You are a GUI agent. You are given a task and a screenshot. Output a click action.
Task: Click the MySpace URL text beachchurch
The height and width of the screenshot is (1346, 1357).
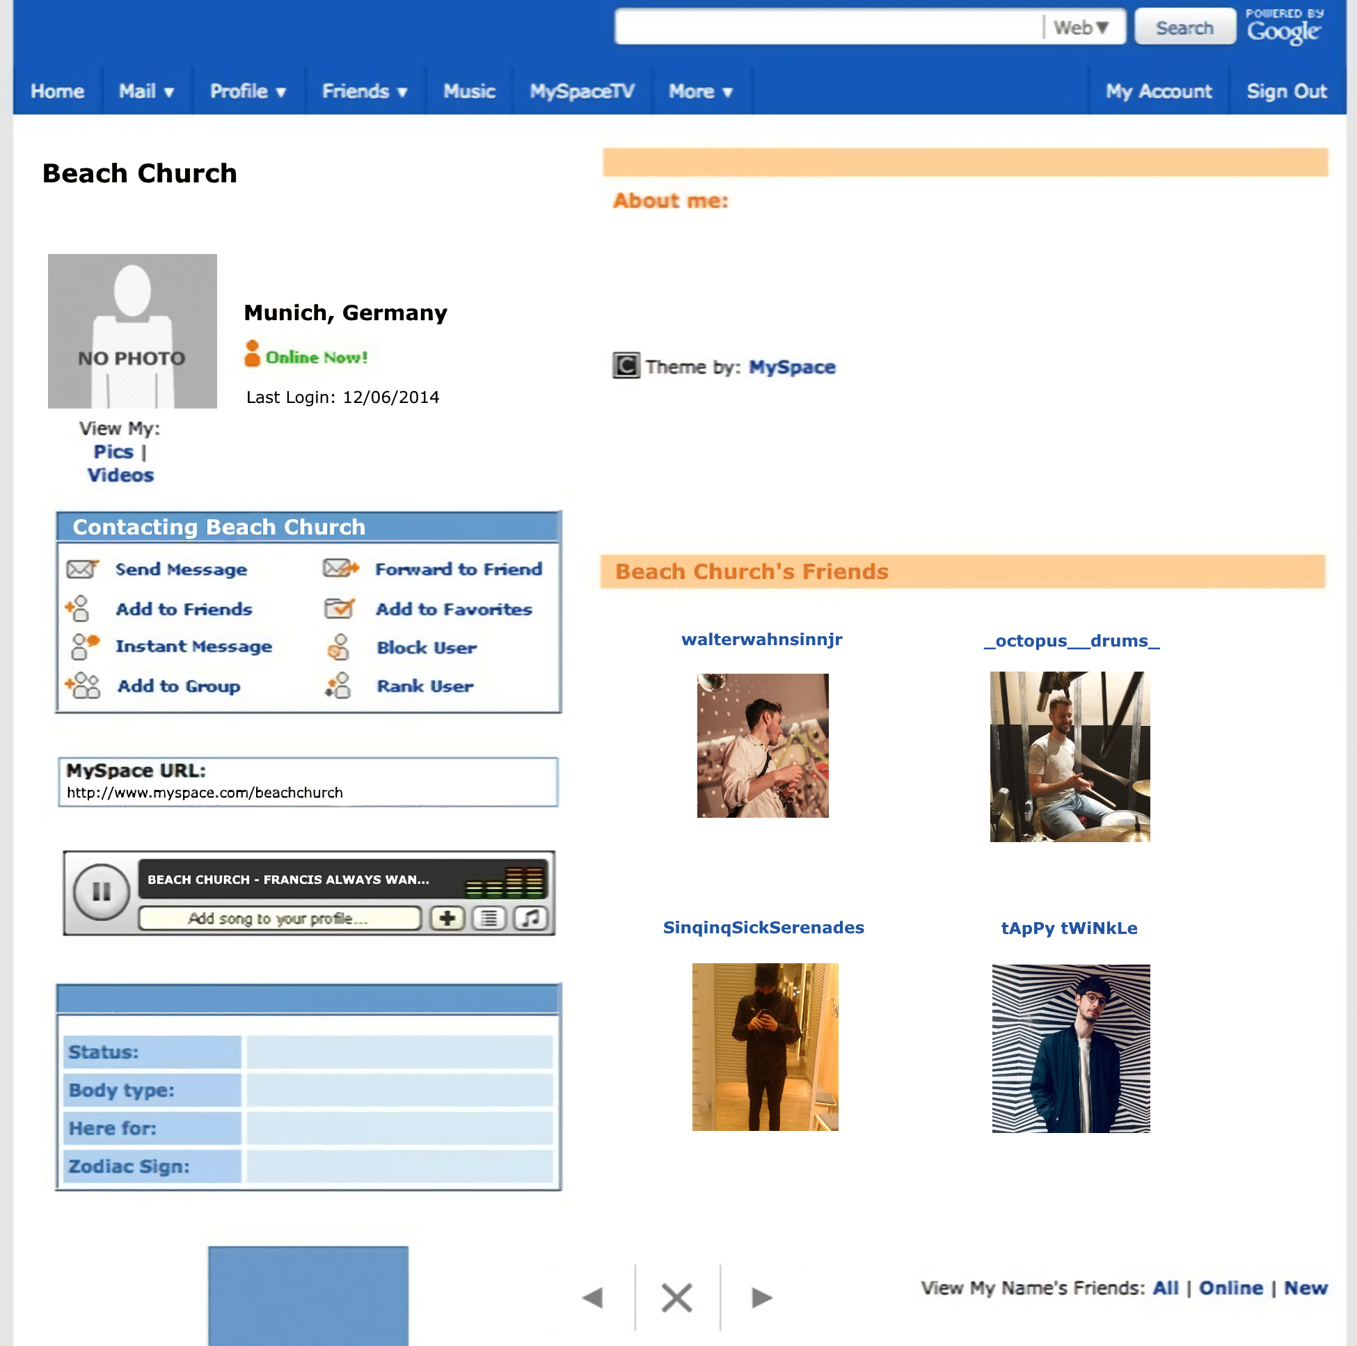[x=205, y=793]
